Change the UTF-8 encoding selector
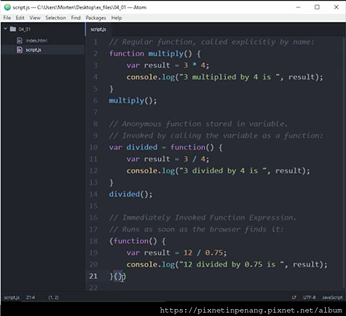The width and height of the screenshot is (346, 316). coord(309,298)
